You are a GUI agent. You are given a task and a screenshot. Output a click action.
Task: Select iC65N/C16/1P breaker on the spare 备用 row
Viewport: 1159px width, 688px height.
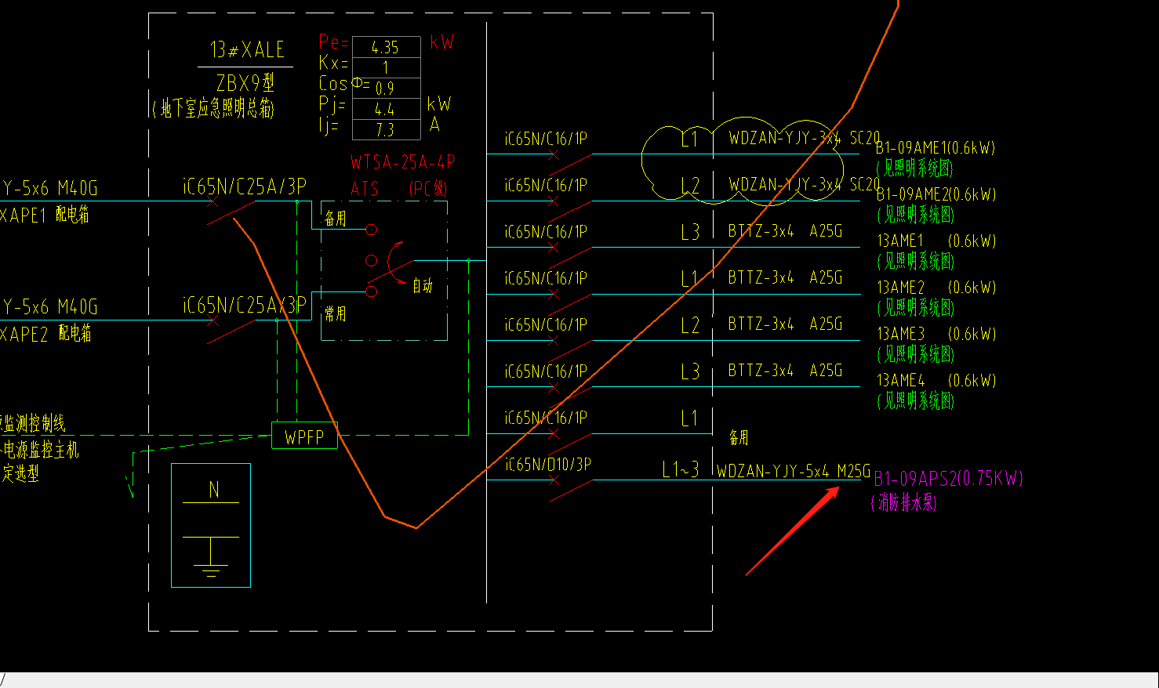click(x=546, y=418)
